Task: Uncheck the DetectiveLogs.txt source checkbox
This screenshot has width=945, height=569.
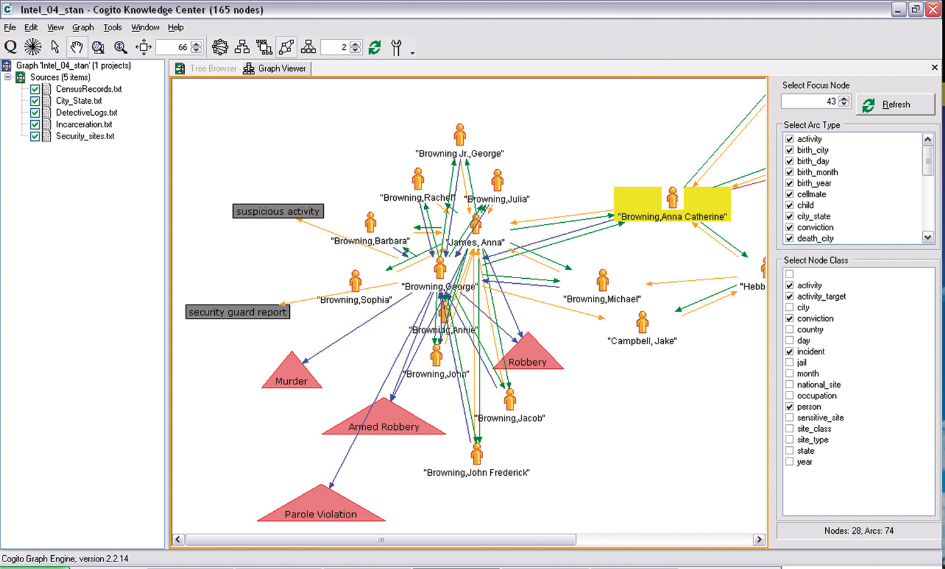Action: tap(35, 113)
